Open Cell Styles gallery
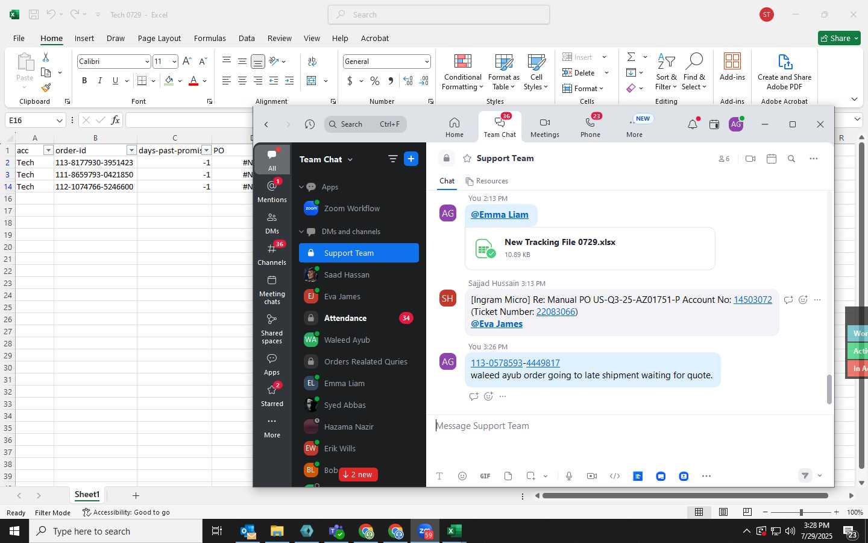This screenshot has width=868, height=543. pyautogui.click(x=536, y=72)
